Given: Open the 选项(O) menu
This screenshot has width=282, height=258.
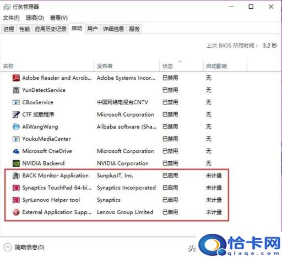Looking at the screenshot, I should (35, 18).
